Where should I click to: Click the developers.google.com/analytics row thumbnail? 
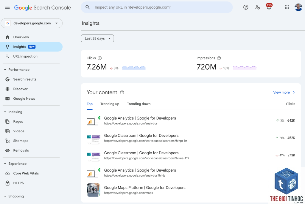coord(94,121)
